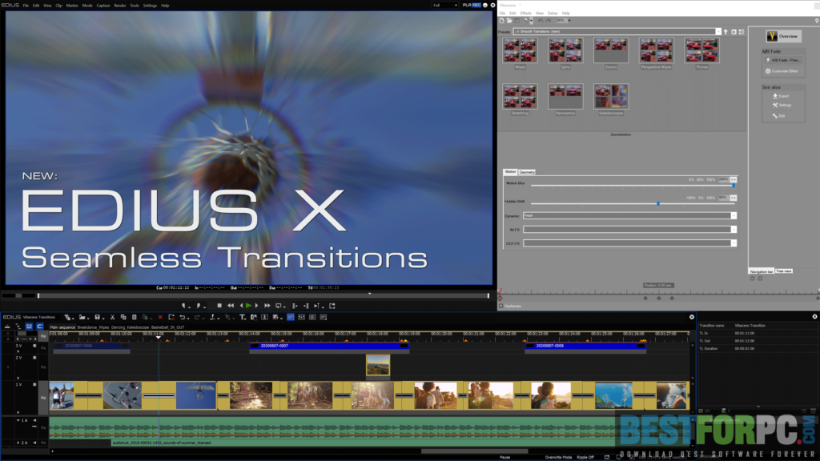Image resolution: width=820 pixels, height=461 pixels.
Task: Click the list view icon beside Presets
Action: pos(742,32)
